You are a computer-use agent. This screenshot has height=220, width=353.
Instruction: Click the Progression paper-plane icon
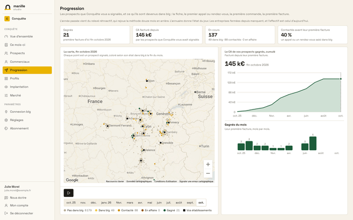6,70
